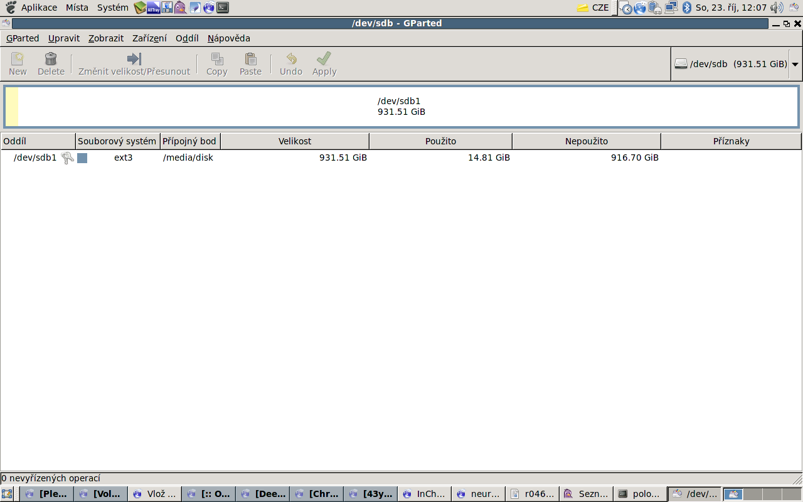The width and height of the screenshot is (803, 502).
Task: Launch the terminal icon in top panel
Action: 223,8
